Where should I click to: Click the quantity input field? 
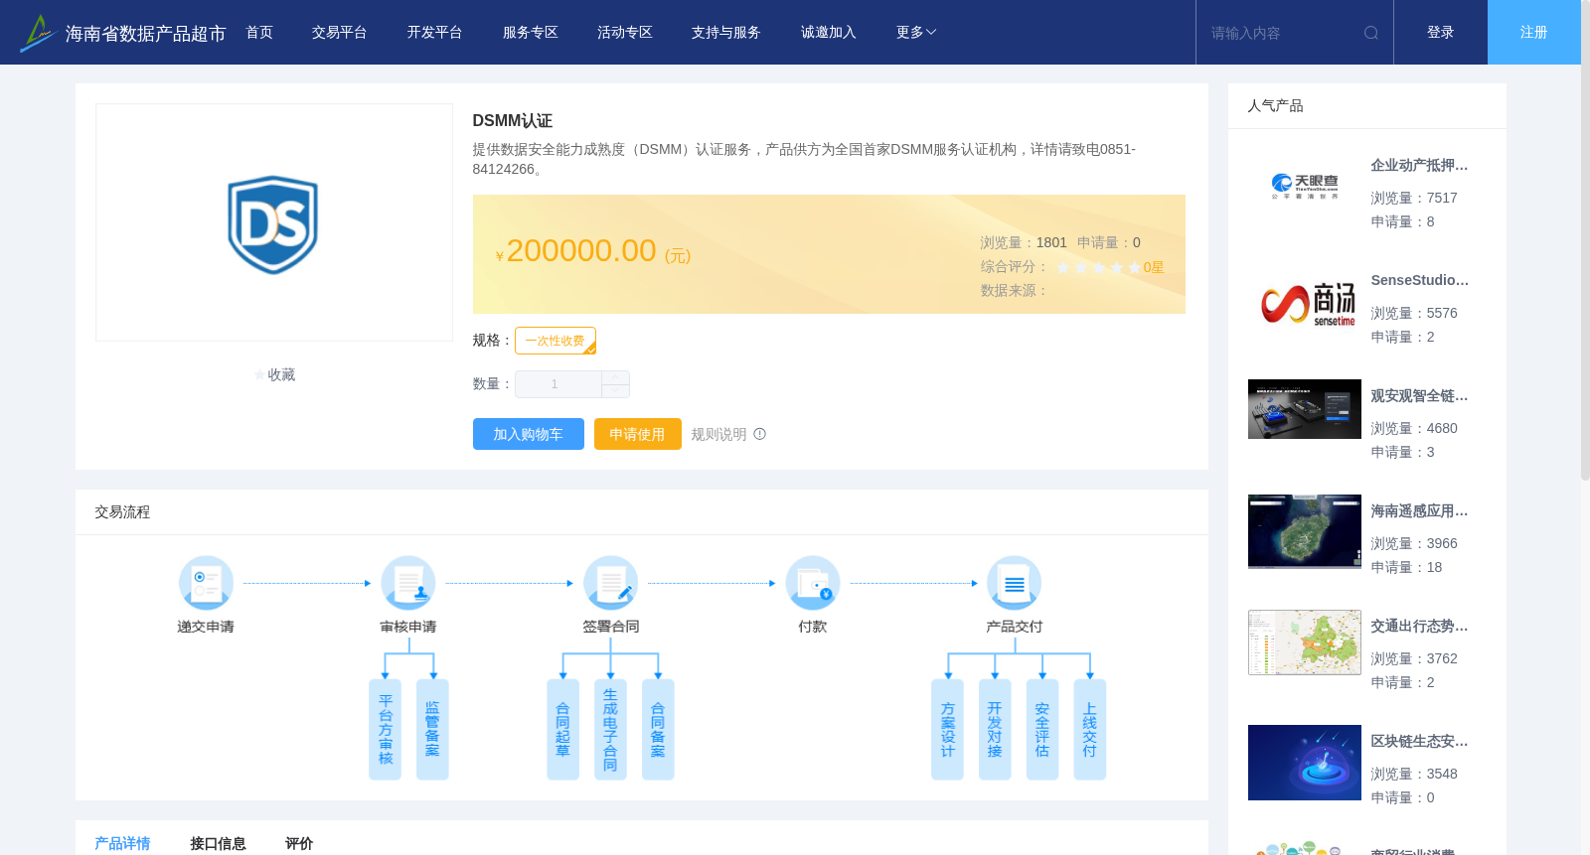558,384
